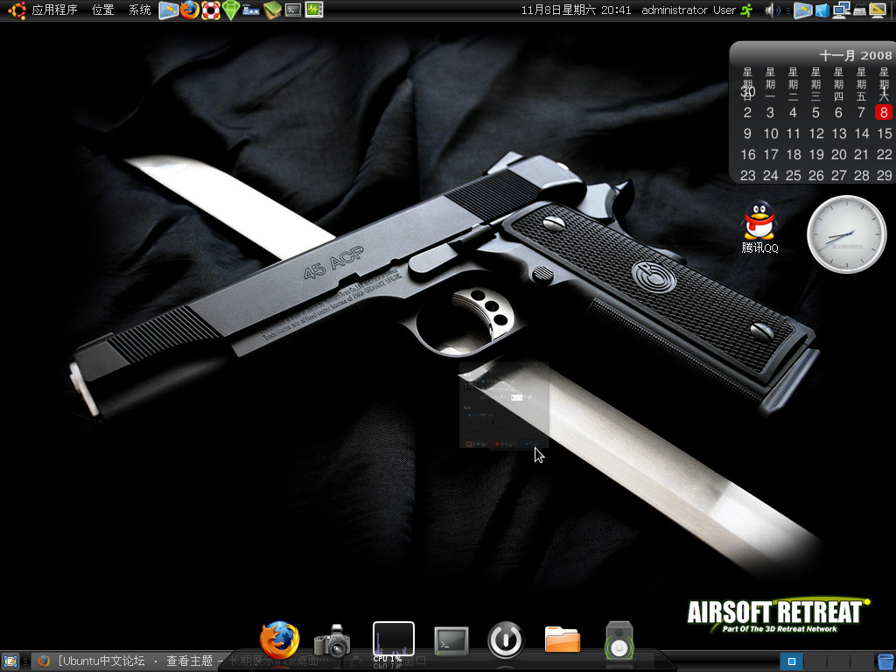Select day 15 in the calendar
The height and width of the screenshot is (672, 896).
pyautogui.click(x=885, y=134)
